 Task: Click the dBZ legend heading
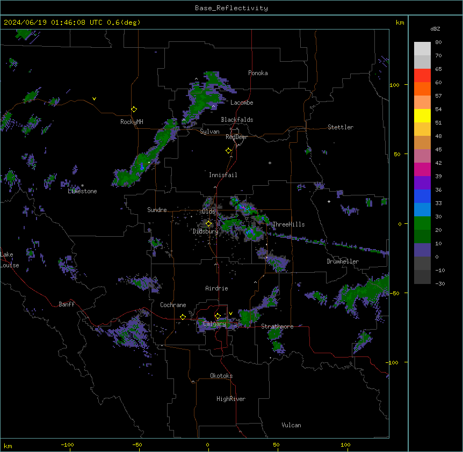point(435,28)
